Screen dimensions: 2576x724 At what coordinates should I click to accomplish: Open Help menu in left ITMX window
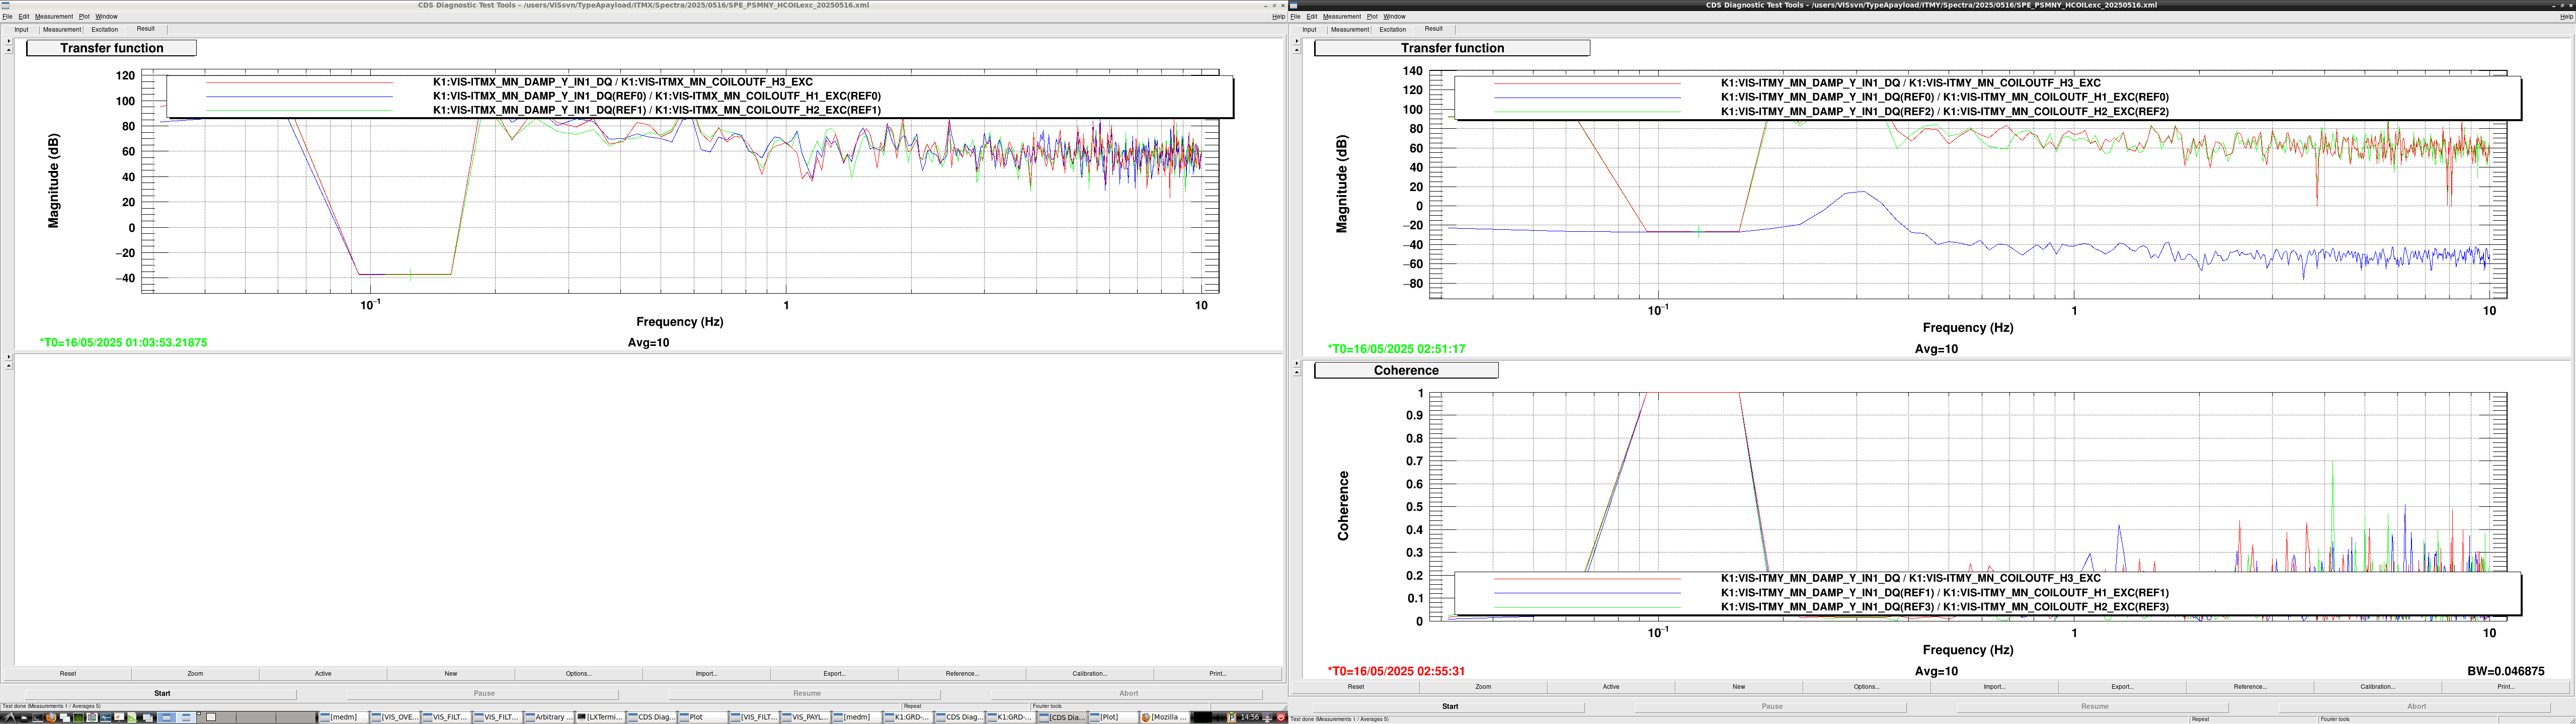coord(1278,16)
